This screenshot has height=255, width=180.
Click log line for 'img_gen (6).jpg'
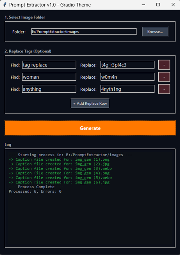(x=59, y=182)
